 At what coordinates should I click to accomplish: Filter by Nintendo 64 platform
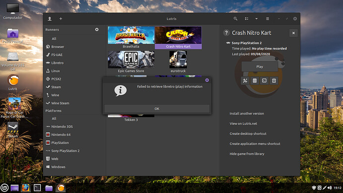[x=61, y=135]
